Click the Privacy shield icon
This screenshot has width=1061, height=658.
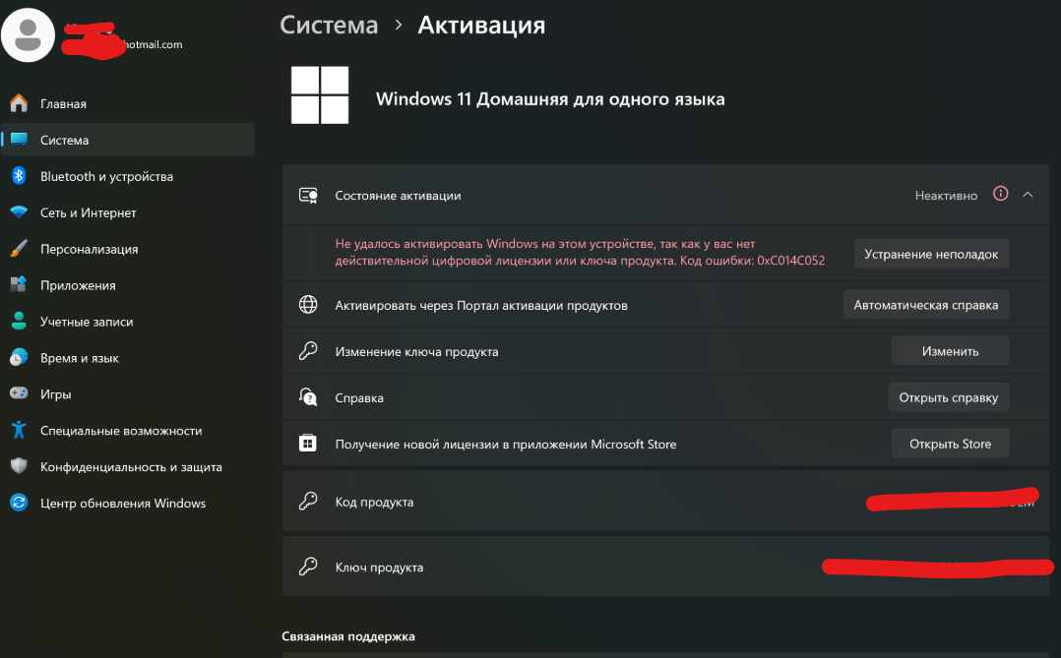click(x=19, y=466)
